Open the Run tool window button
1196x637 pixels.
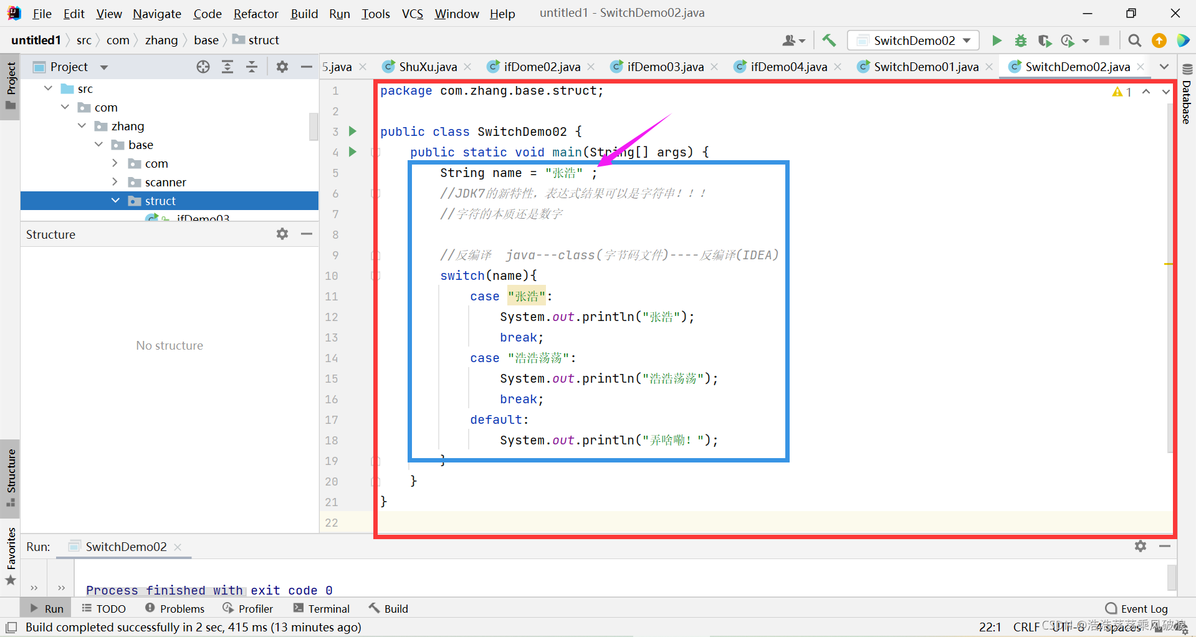47,608
